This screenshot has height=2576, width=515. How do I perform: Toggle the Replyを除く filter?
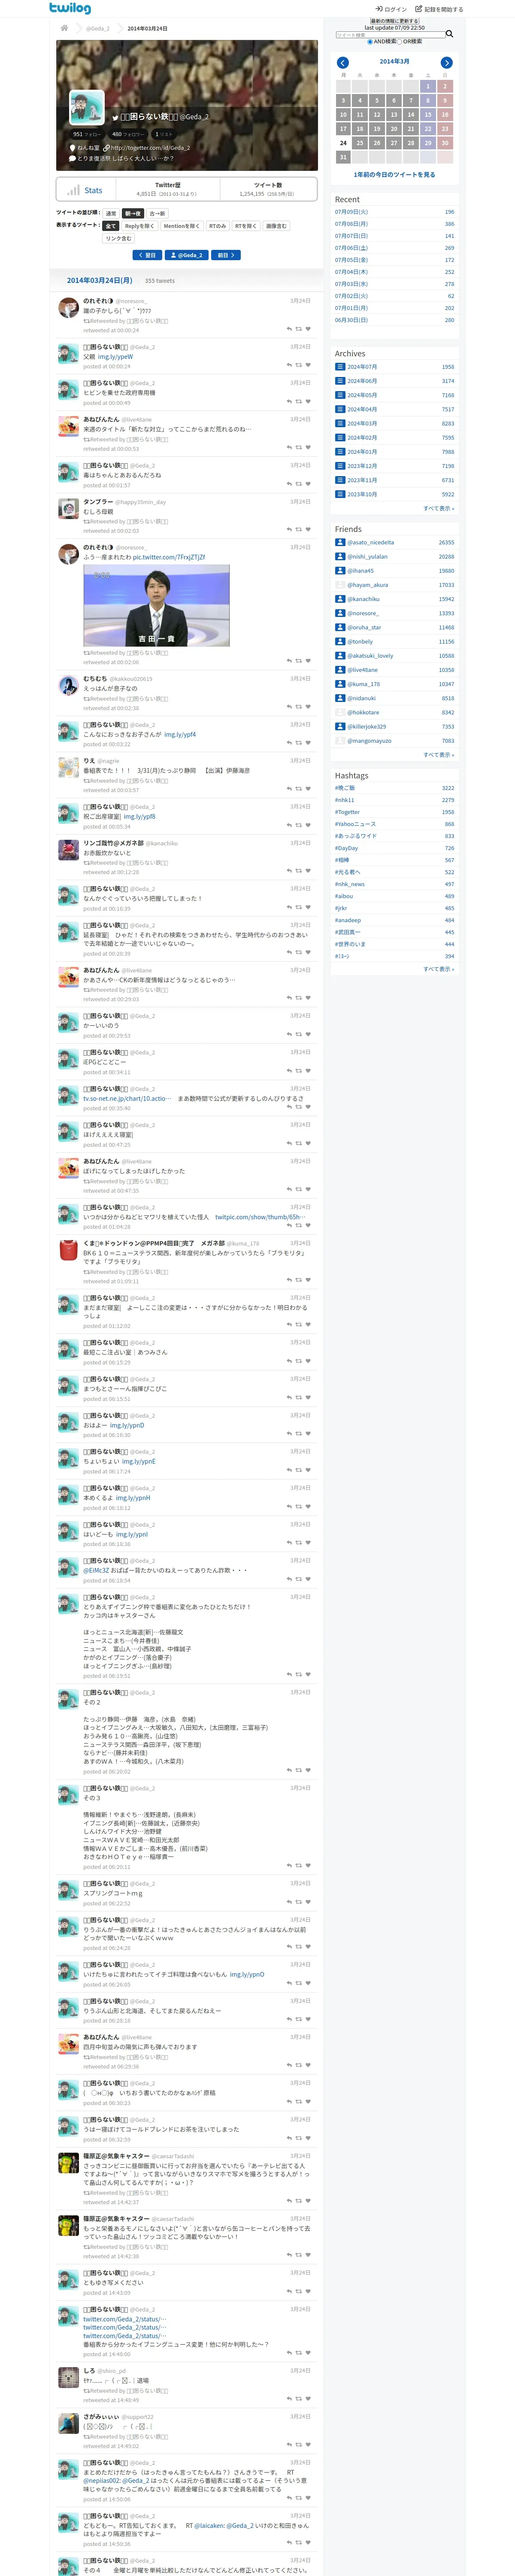pyautogui.click(x=140, y=226)
